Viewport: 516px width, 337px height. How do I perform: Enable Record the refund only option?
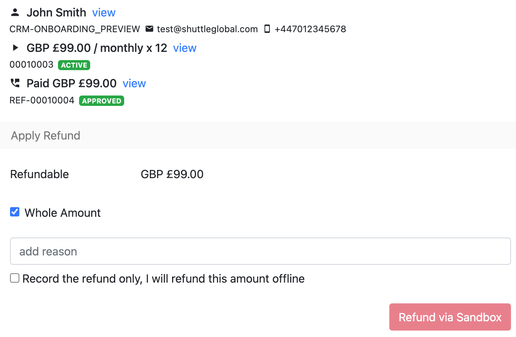(x=14, y=278)
